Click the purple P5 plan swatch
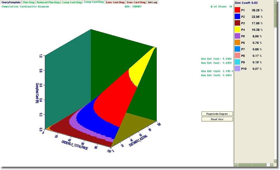 237,36
